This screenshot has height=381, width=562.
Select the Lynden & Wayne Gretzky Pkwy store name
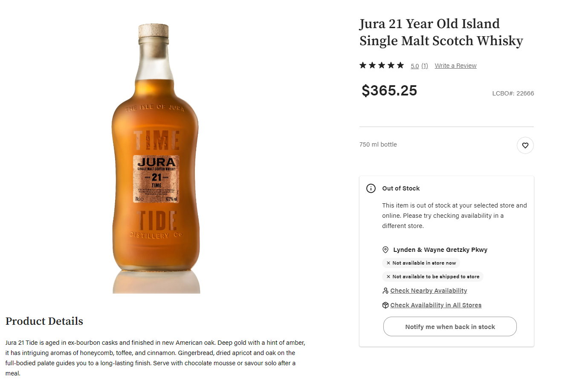click(x=440, y=250)
